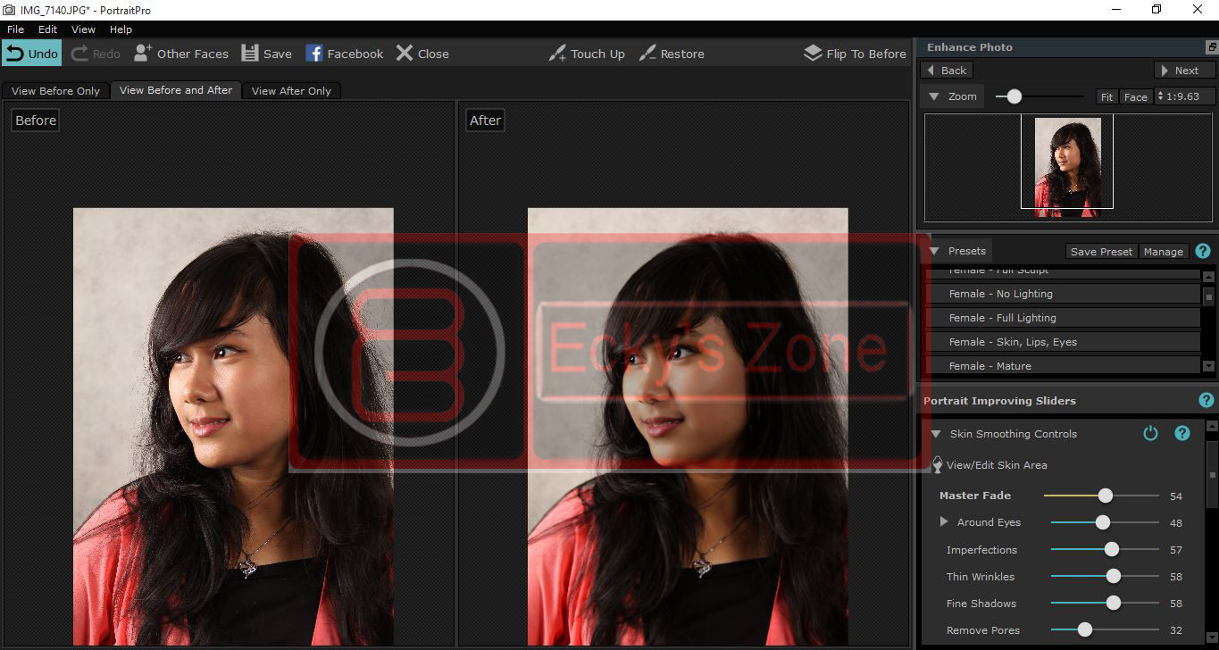
Task: Click the View/Edit Skin Area brush icon
Action: coord(937,464)
